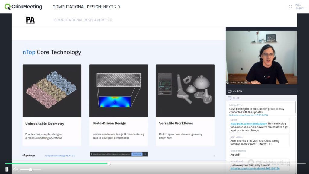Click the Unbreakable Geometry lattice image
This screenshot has width=309, height=174.
(x=52, y=91)
